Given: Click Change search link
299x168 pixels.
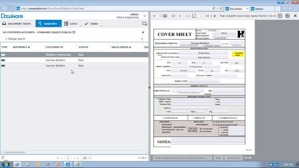Looking at the screenshot, I should pos(15,39).
